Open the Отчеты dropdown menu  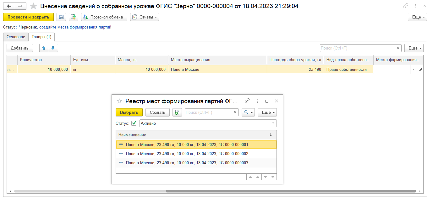[x=145, y=17]
